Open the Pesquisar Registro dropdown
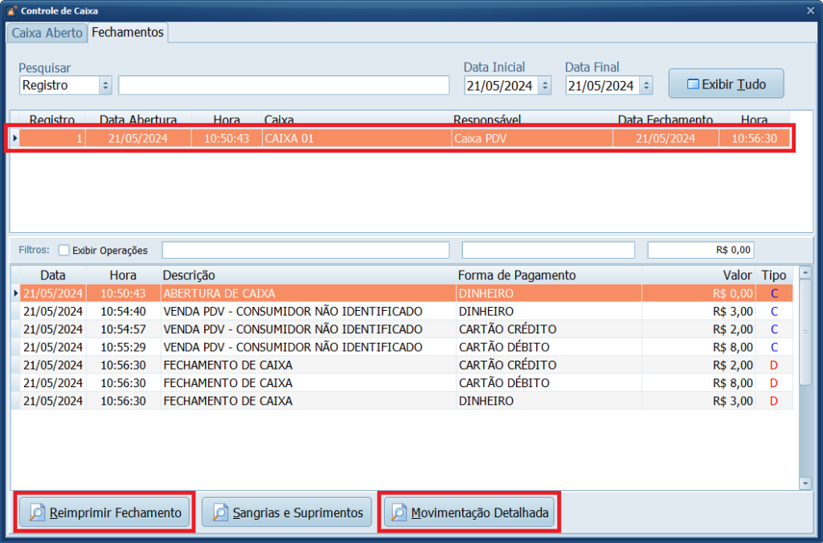The height and width of the screenshot is (543, 823). click(x=105, y=85)
